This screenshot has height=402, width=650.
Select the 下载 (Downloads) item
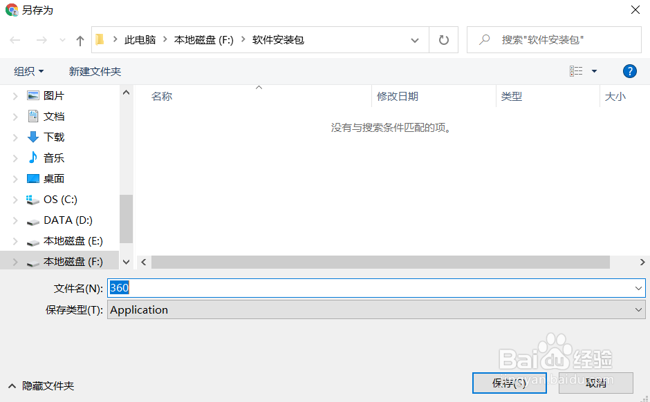click(x=54, y=137)
